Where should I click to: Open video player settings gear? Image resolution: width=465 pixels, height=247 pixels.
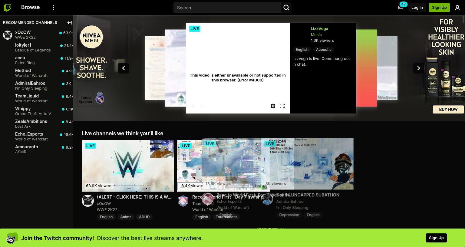[273, 106]
